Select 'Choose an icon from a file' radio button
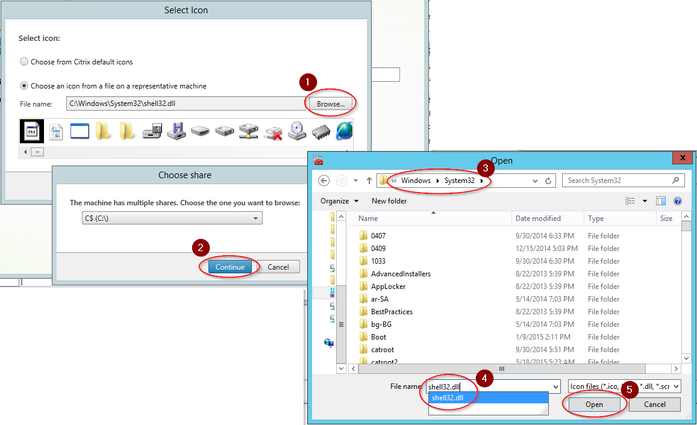697x425 pixels. tap(24, 85)
